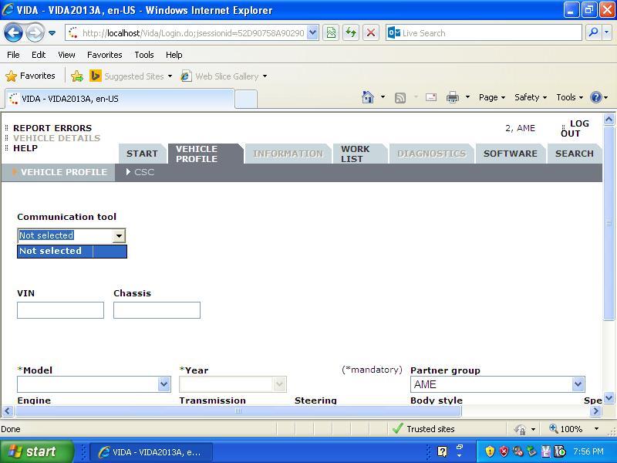Screen dimensions: 617x463
Task: Open the zoom level 100% dropdown
Action: tap(596, 429)
